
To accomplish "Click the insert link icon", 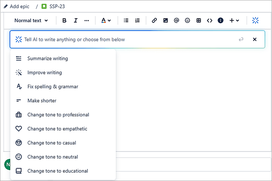I will point(154,21).
